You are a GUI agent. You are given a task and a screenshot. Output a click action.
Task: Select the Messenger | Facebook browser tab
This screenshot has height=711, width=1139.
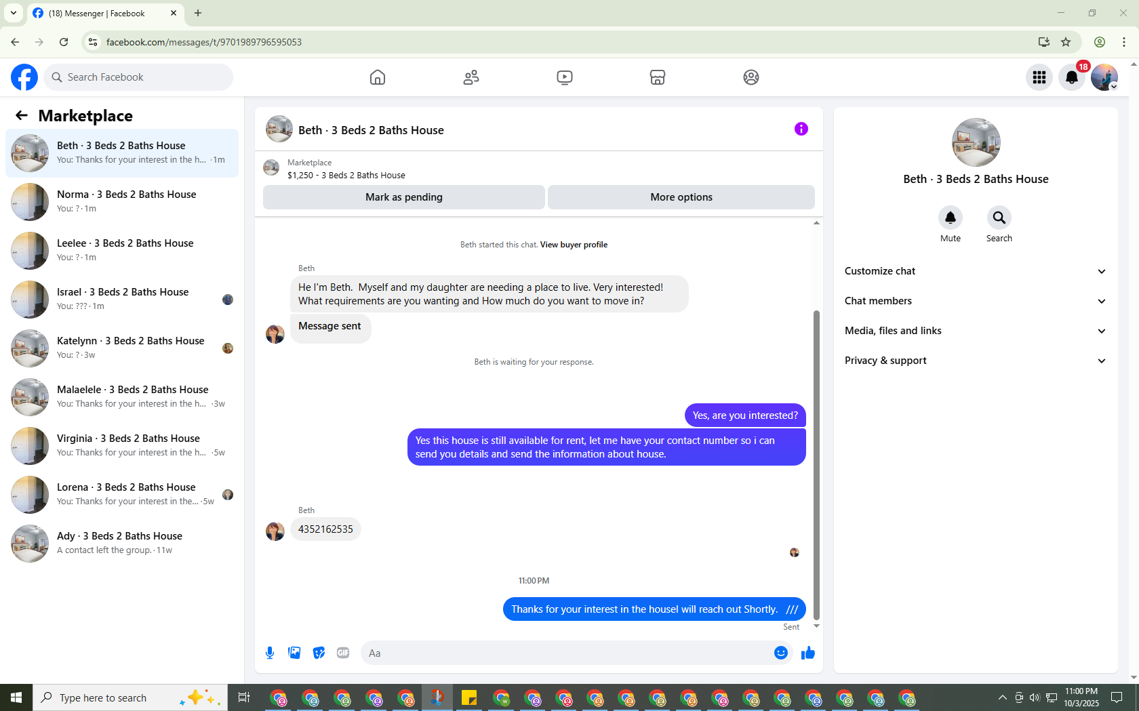click(106, 13)
